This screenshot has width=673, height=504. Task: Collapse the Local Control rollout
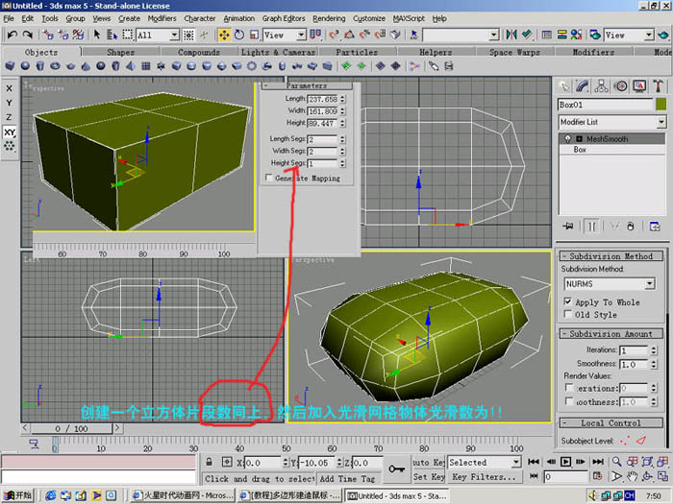(x=611, y=423)
